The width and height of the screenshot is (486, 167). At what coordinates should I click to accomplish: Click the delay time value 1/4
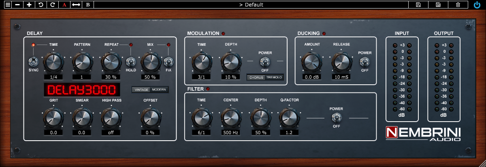[x=53, y=77]
